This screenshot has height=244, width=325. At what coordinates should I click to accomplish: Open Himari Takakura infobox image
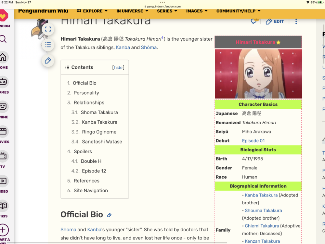click(x=258, y=74)
